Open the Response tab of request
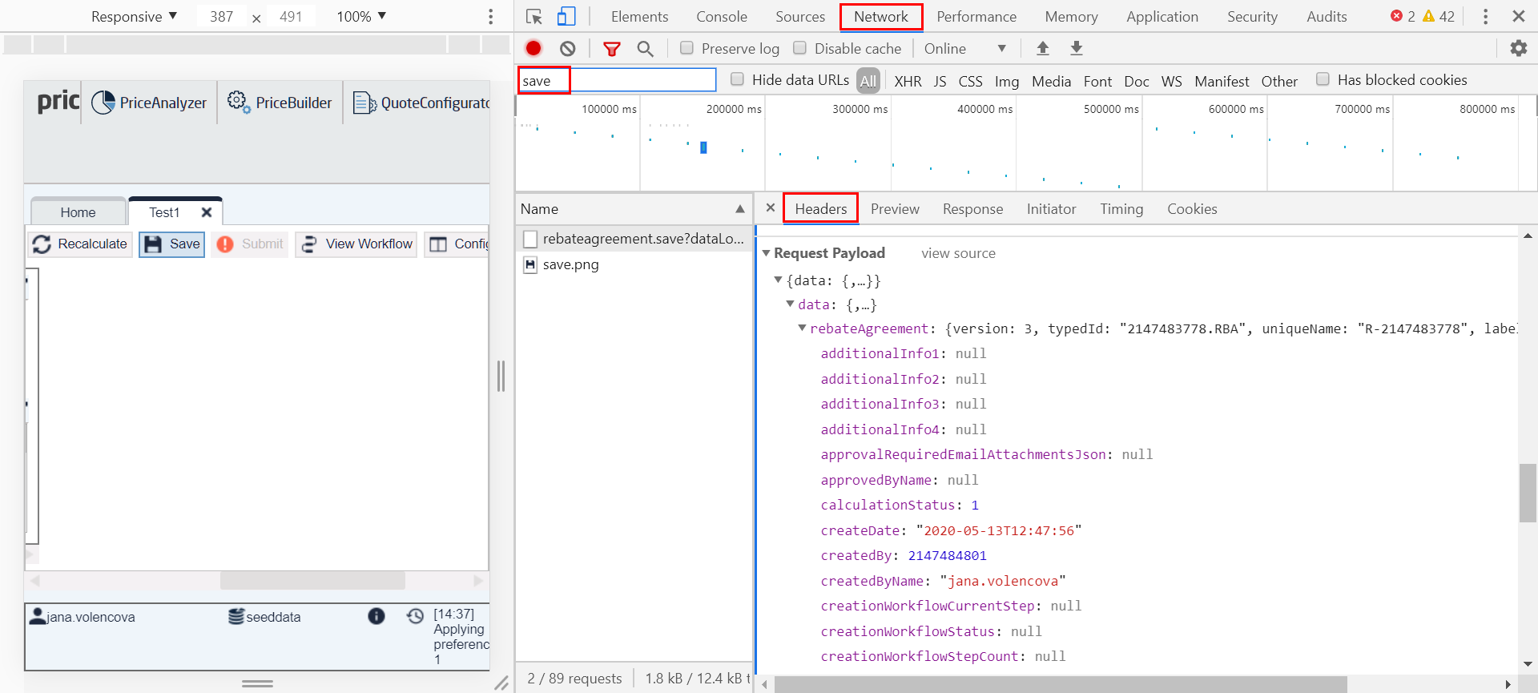The width and height of the screenshot is (1538, 693). click(972, 209)
